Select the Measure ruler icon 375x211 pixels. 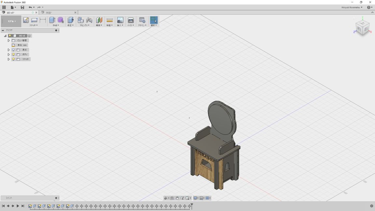coord(109,20)
